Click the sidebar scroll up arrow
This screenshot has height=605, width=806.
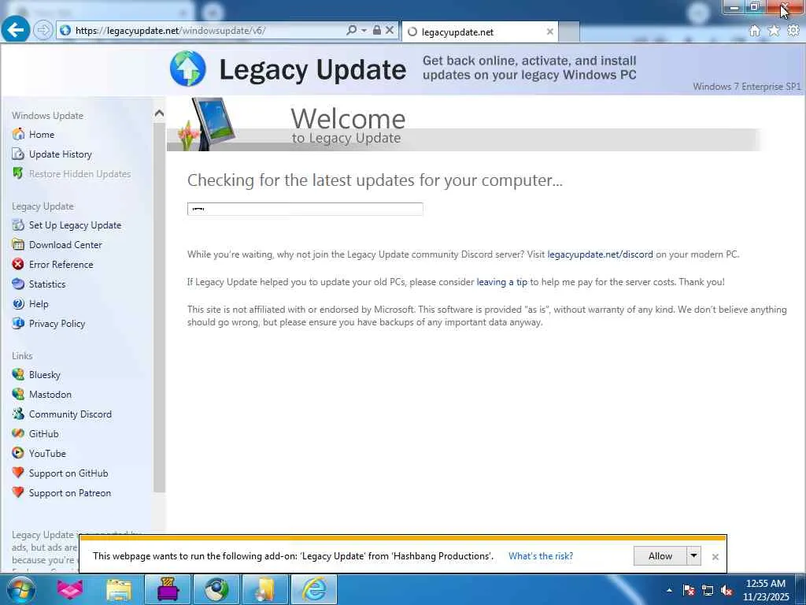159,113
